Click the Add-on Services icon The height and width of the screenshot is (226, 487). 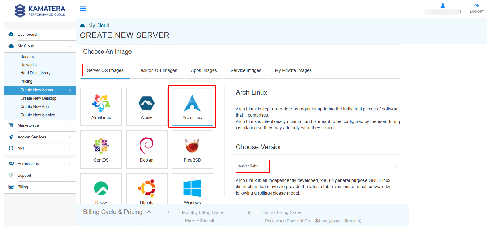tap(11, 137)
